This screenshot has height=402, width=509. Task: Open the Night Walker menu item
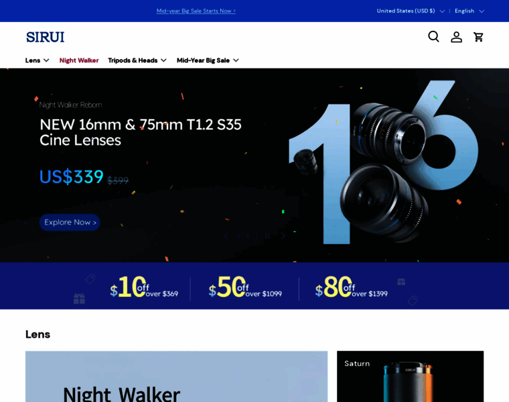79,60
